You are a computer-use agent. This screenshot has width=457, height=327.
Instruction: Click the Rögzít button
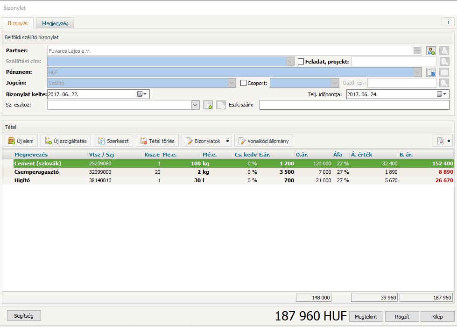click(402, 317)
